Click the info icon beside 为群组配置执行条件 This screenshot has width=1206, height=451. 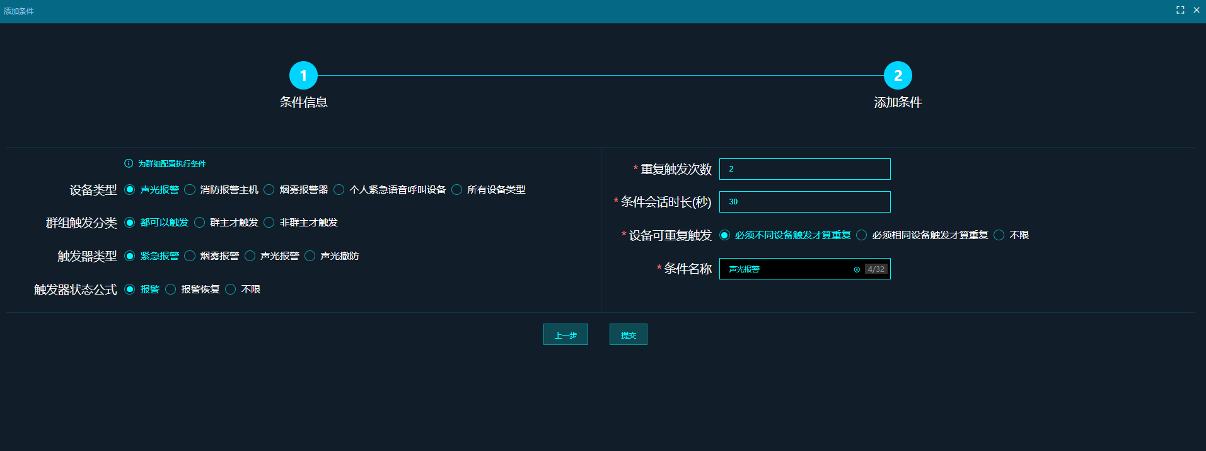click(129, 163)
